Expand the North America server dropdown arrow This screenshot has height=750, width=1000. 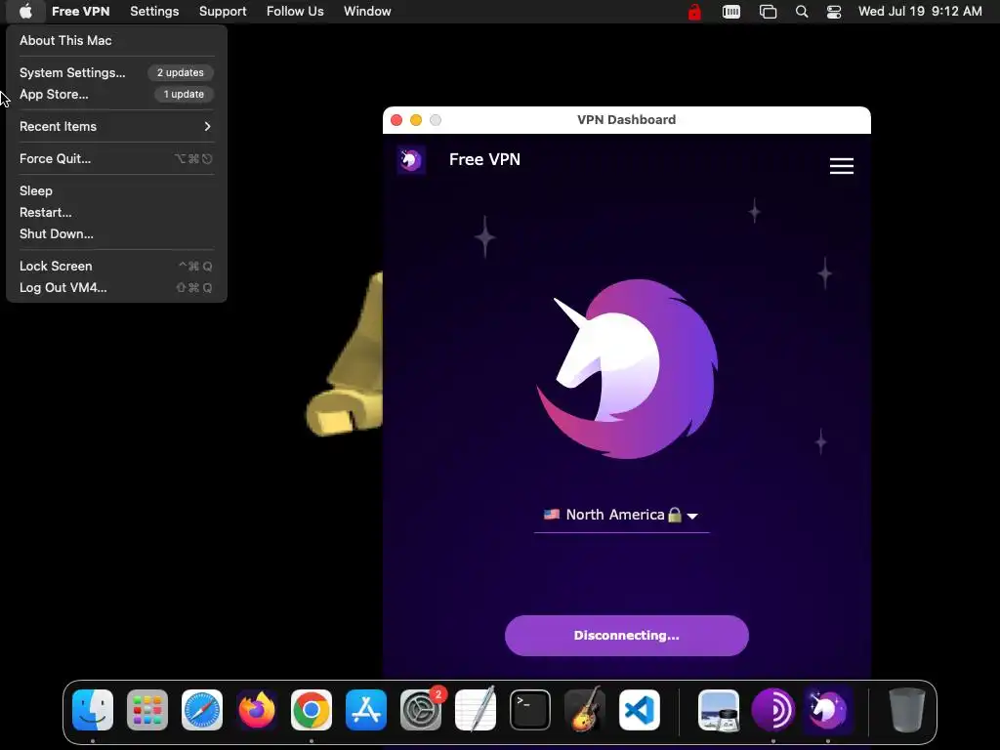[692, 516]
